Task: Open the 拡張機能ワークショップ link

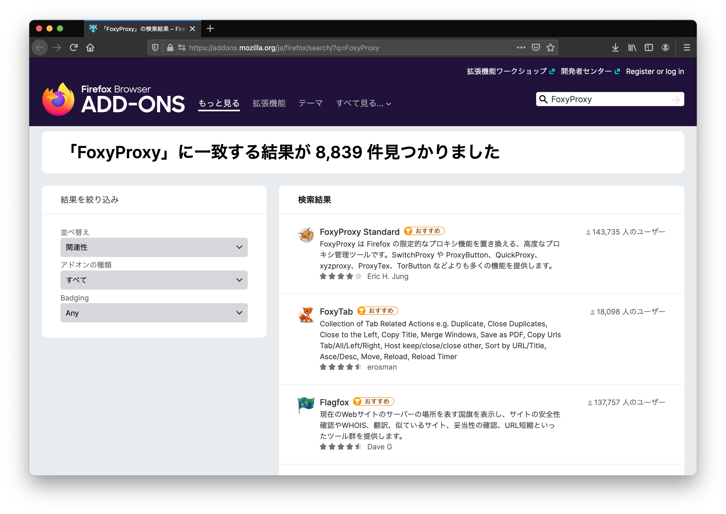Action: (511, 71)
